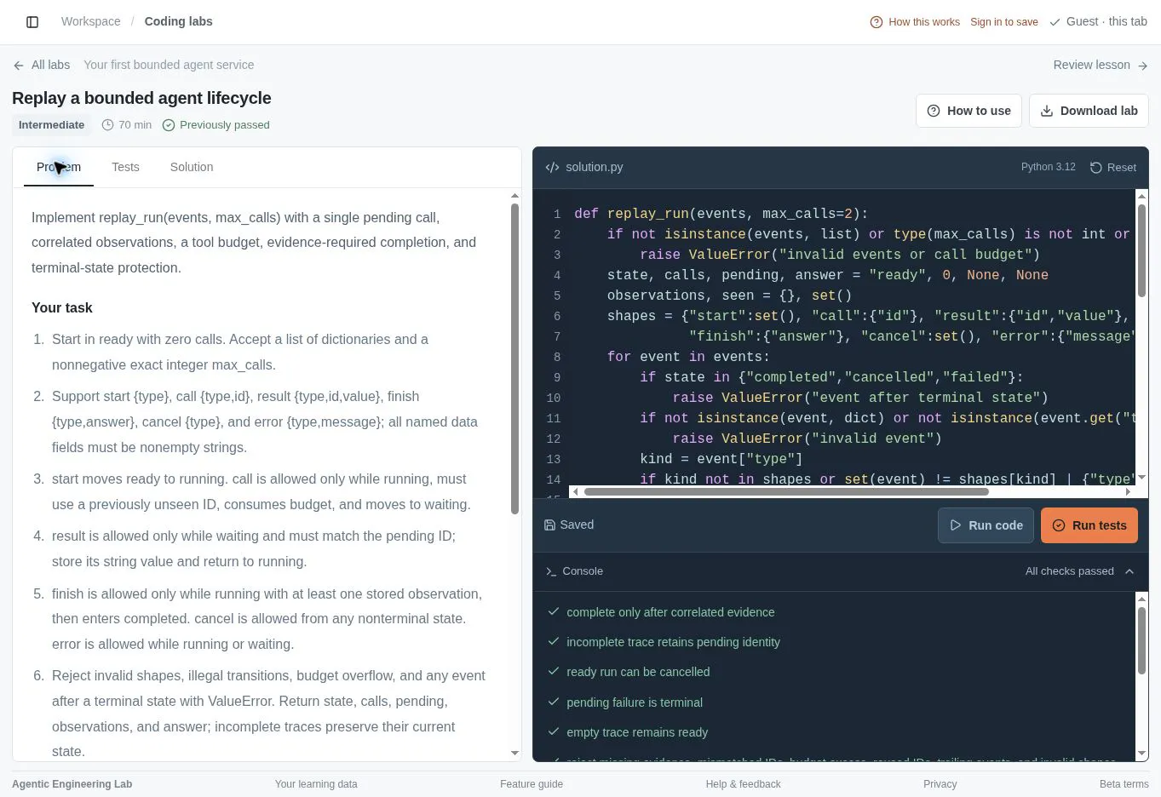Click the clock icon beside 70 min
The image size is (1161, 797).
[107, 125]
